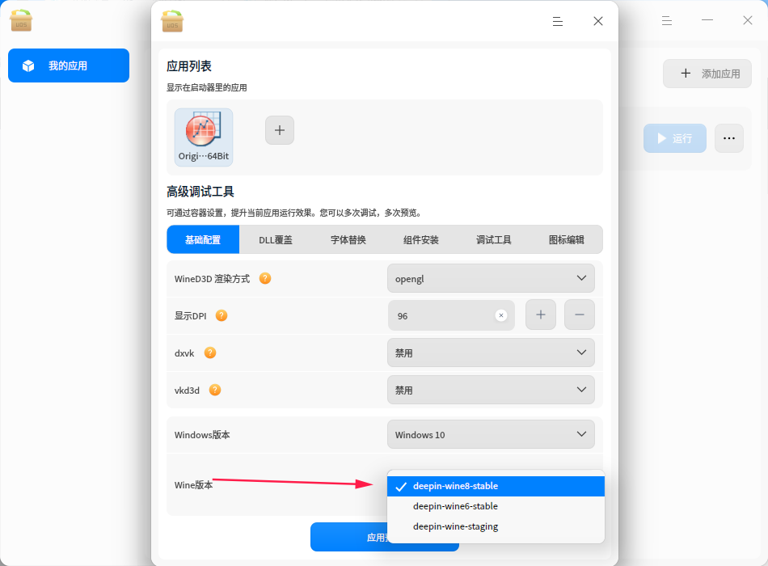Open the more options button beside 运行

(729, 138)
